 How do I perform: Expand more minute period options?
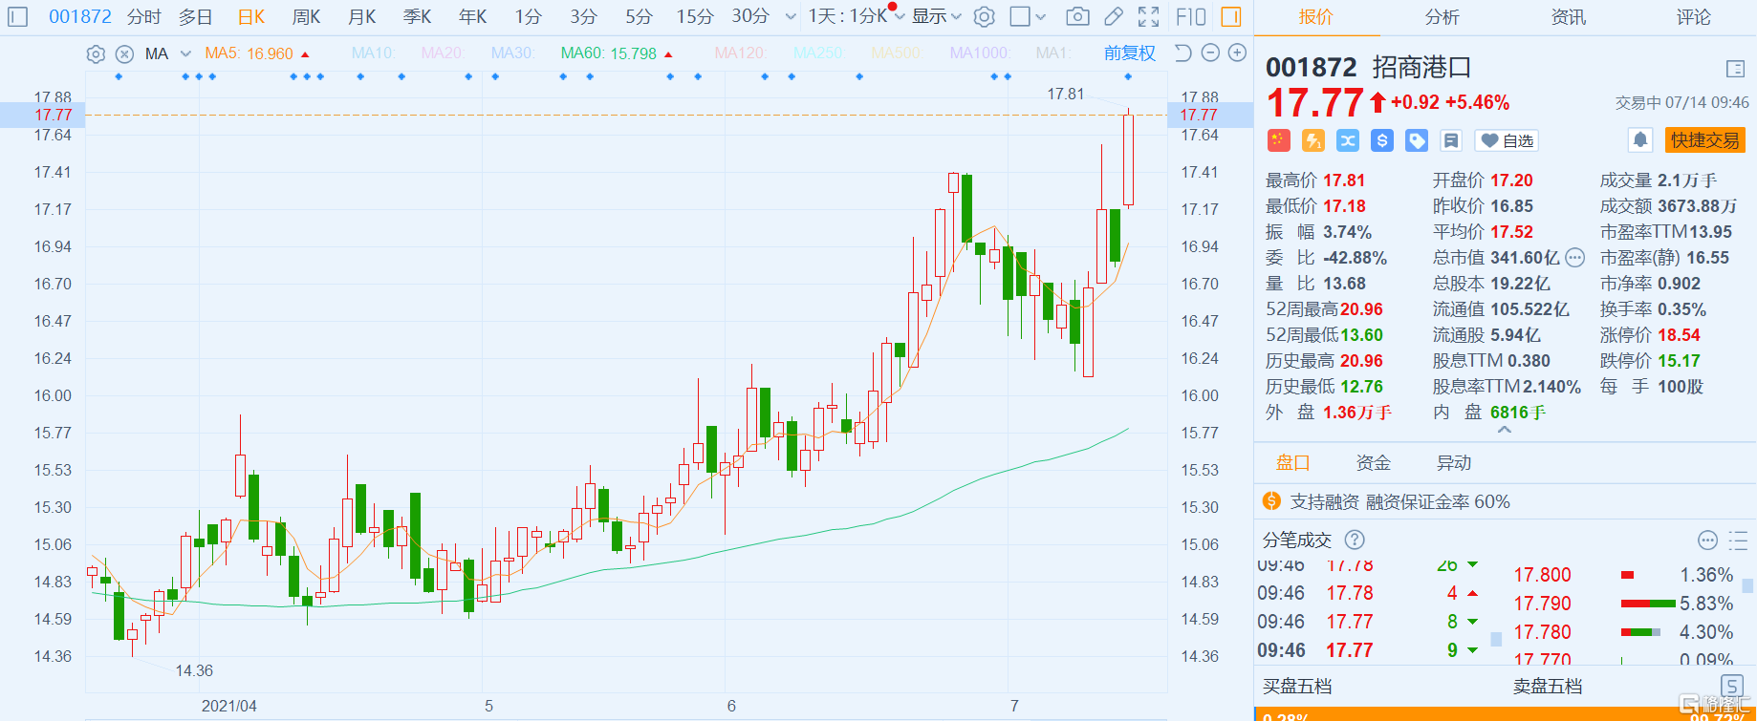[791, 16]
